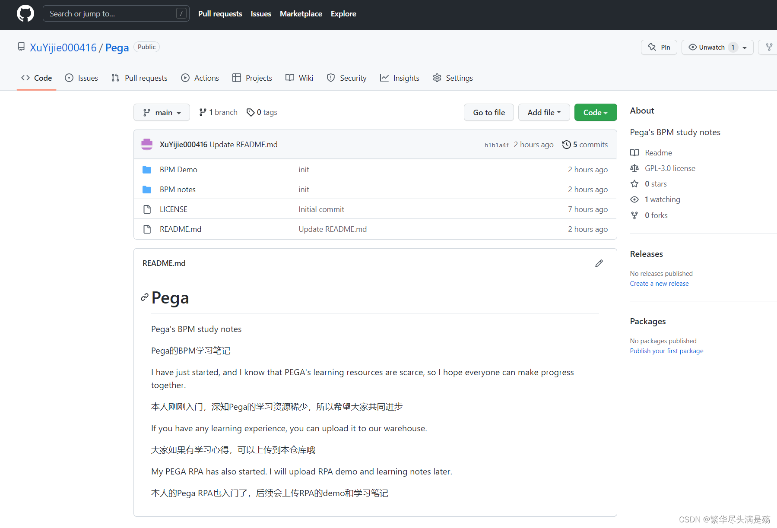Screen dimensions: 777x528
Task: Go to Marketplace
Action: click(301, 14)
